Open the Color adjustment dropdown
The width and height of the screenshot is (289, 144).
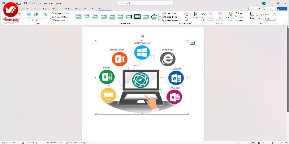click(x=29, y=16)
